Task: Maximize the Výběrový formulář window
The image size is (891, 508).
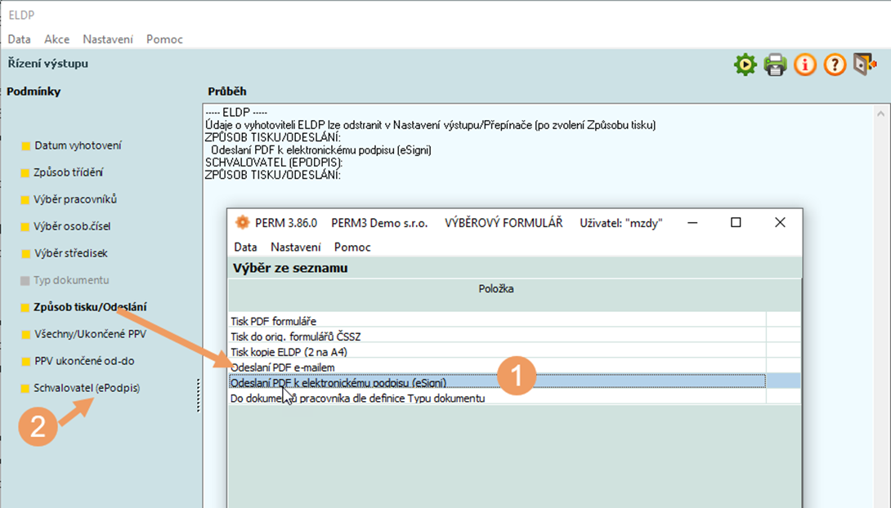Action: tap(736, 222)
